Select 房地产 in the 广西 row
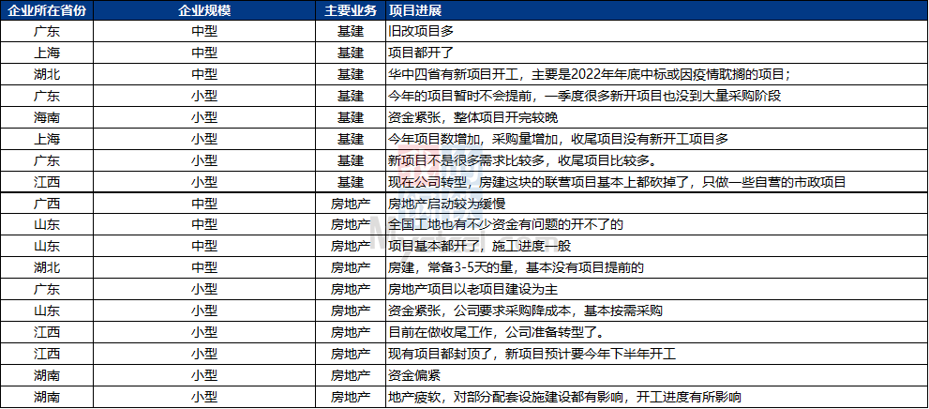The image size is (929, 409). [x=351, y=204]
